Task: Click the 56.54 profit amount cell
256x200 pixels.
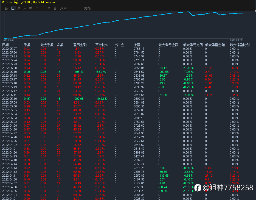Action: tap(77, 149)
